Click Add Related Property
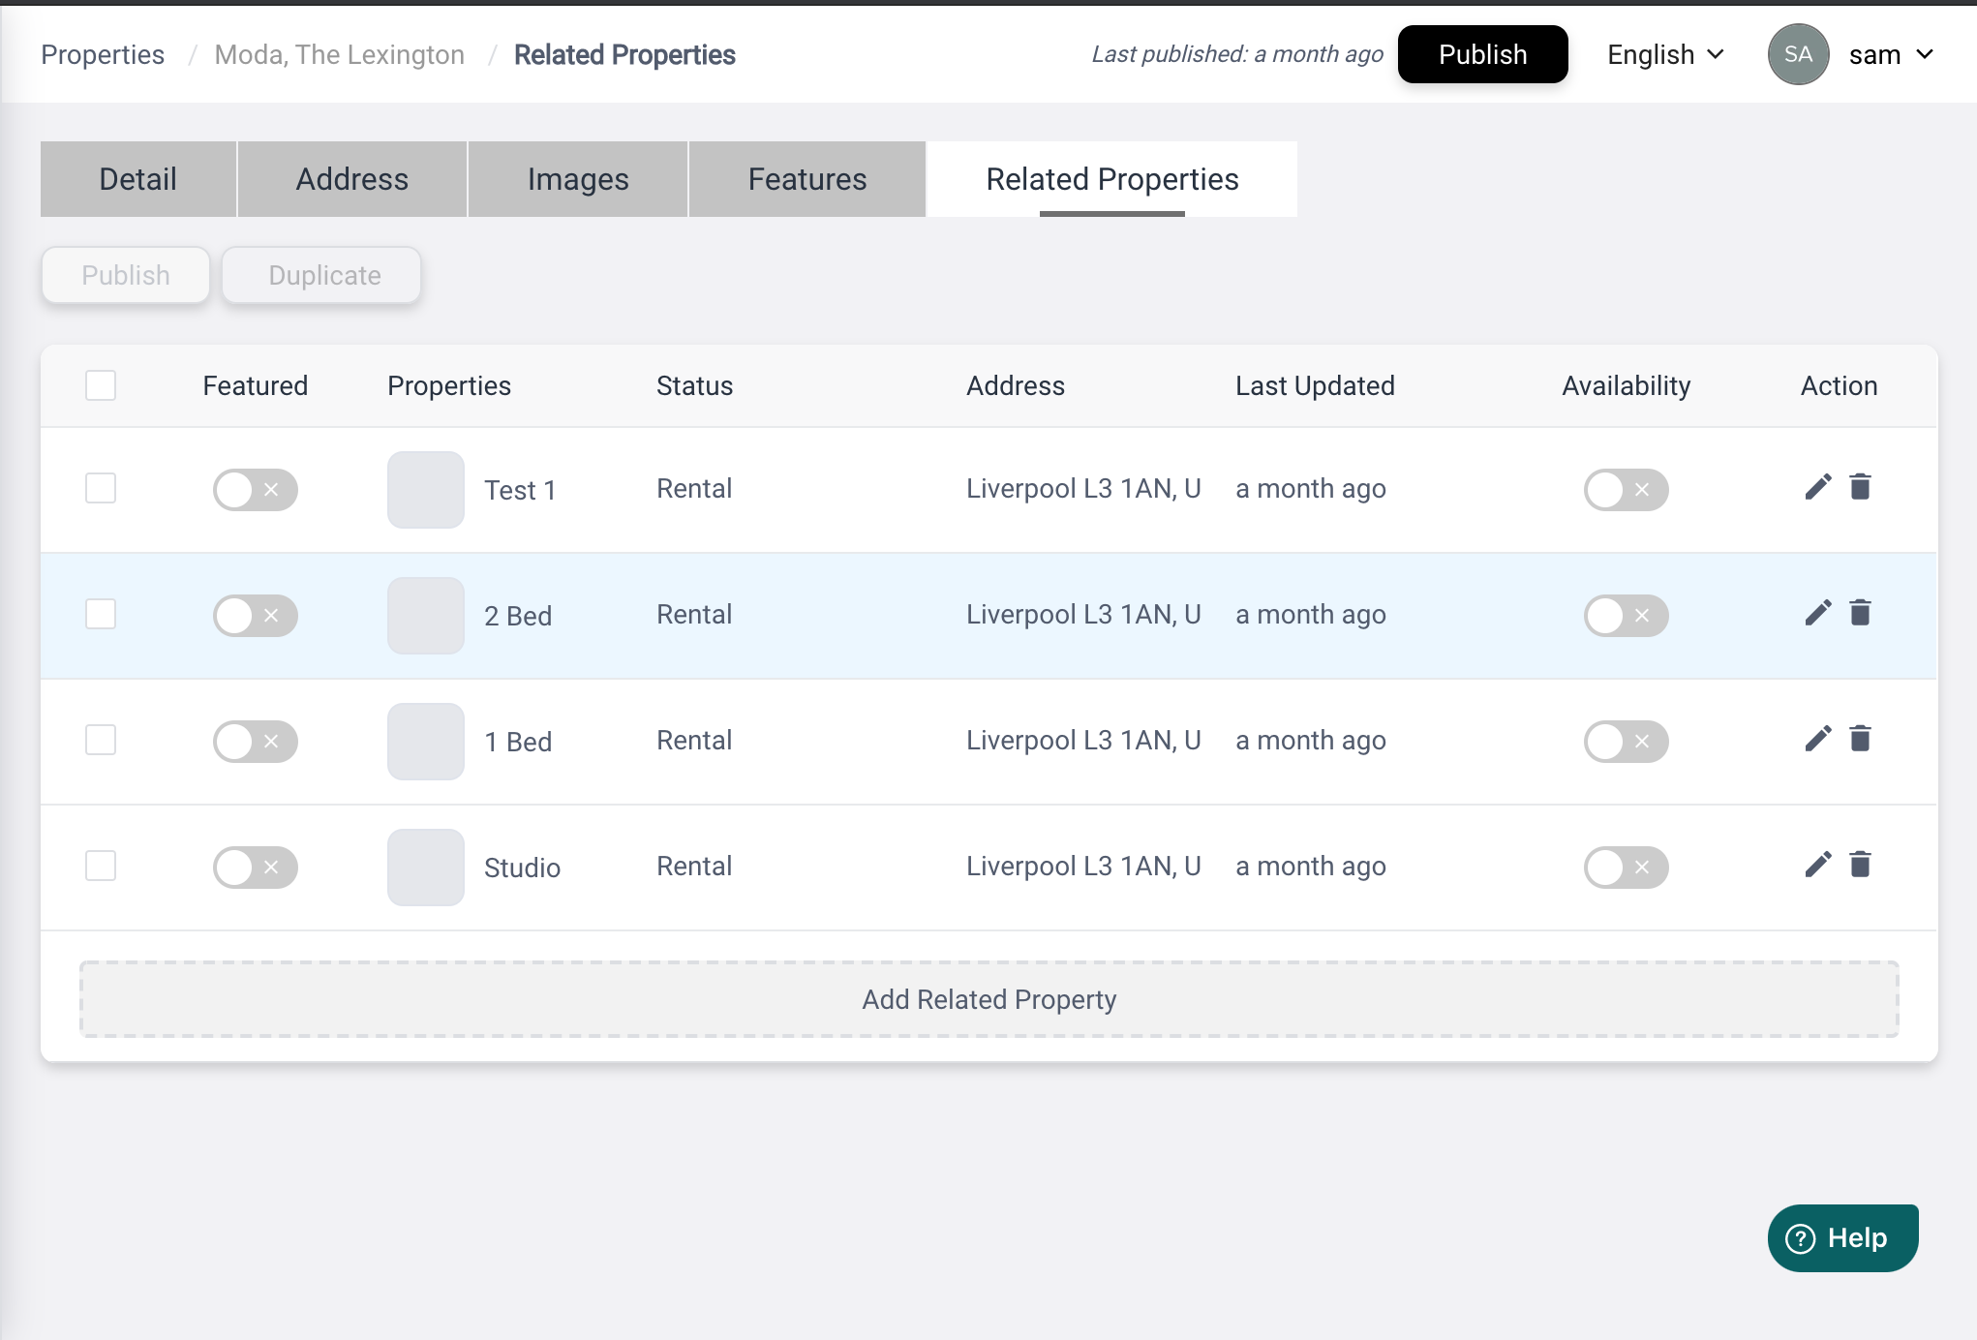This screenshot has height=1340, width=1977. [x=988, y=999]
